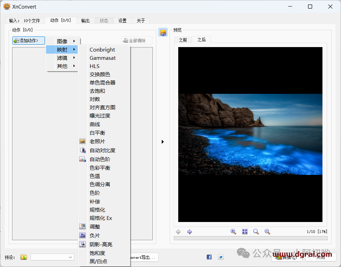Zoom out of the preview image
Viewport: 341px width, 267px height.
[267, 232]
